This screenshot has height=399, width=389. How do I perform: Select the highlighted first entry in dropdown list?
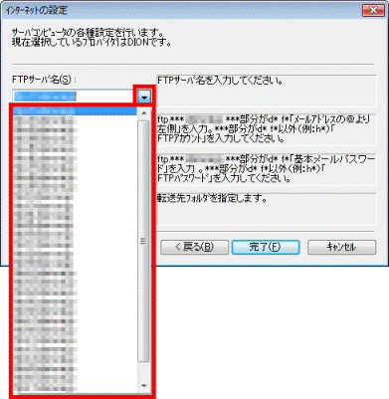[x=75, y=111]
